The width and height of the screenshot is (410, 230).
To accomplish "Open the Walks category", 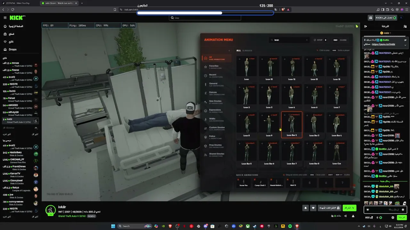I will pos(217,119).
